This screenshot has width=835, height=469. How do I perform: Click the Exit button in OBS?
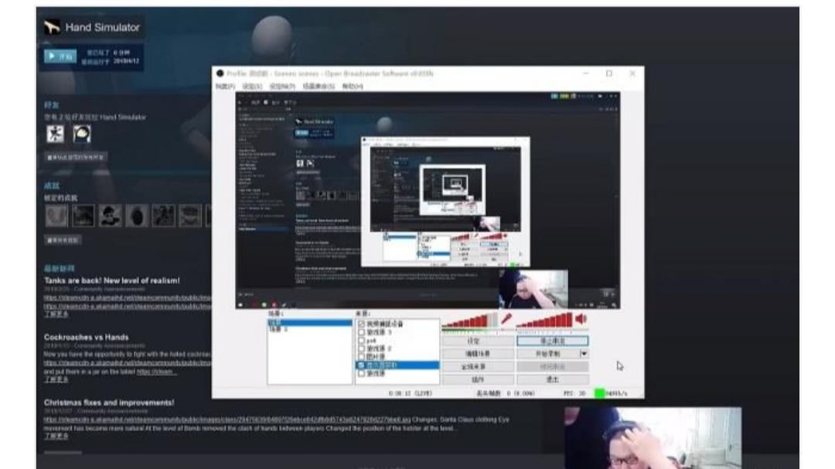tap(553, 379)
